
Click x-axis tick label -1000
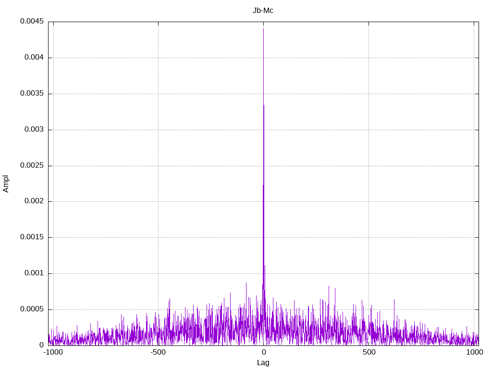point(53,352)
